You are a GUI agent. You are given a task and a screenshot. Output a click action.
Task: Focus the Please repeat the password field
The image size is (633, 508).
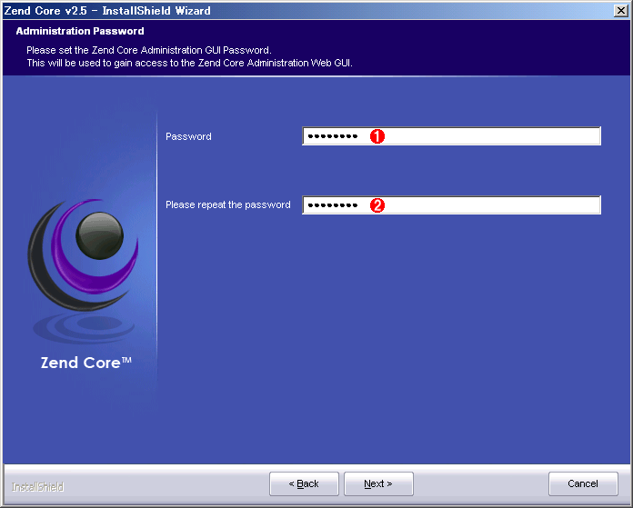pos(451,205)
